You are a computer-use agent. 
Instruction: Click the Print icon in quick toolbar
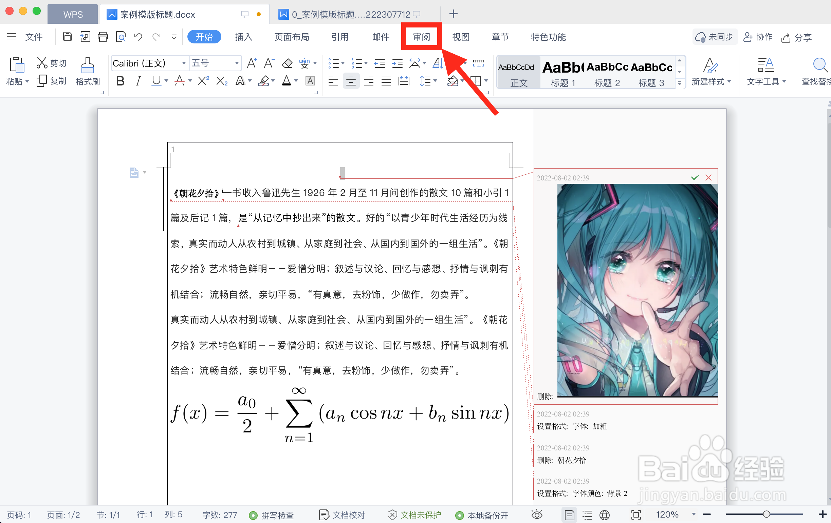(x=103, y=37)
